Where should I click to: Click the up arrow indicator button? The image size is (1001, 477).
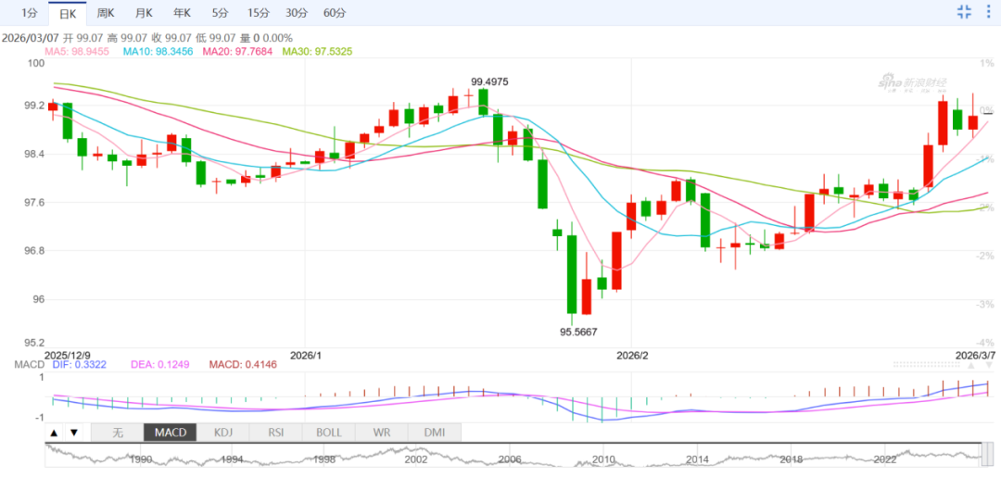pos(54,433)
